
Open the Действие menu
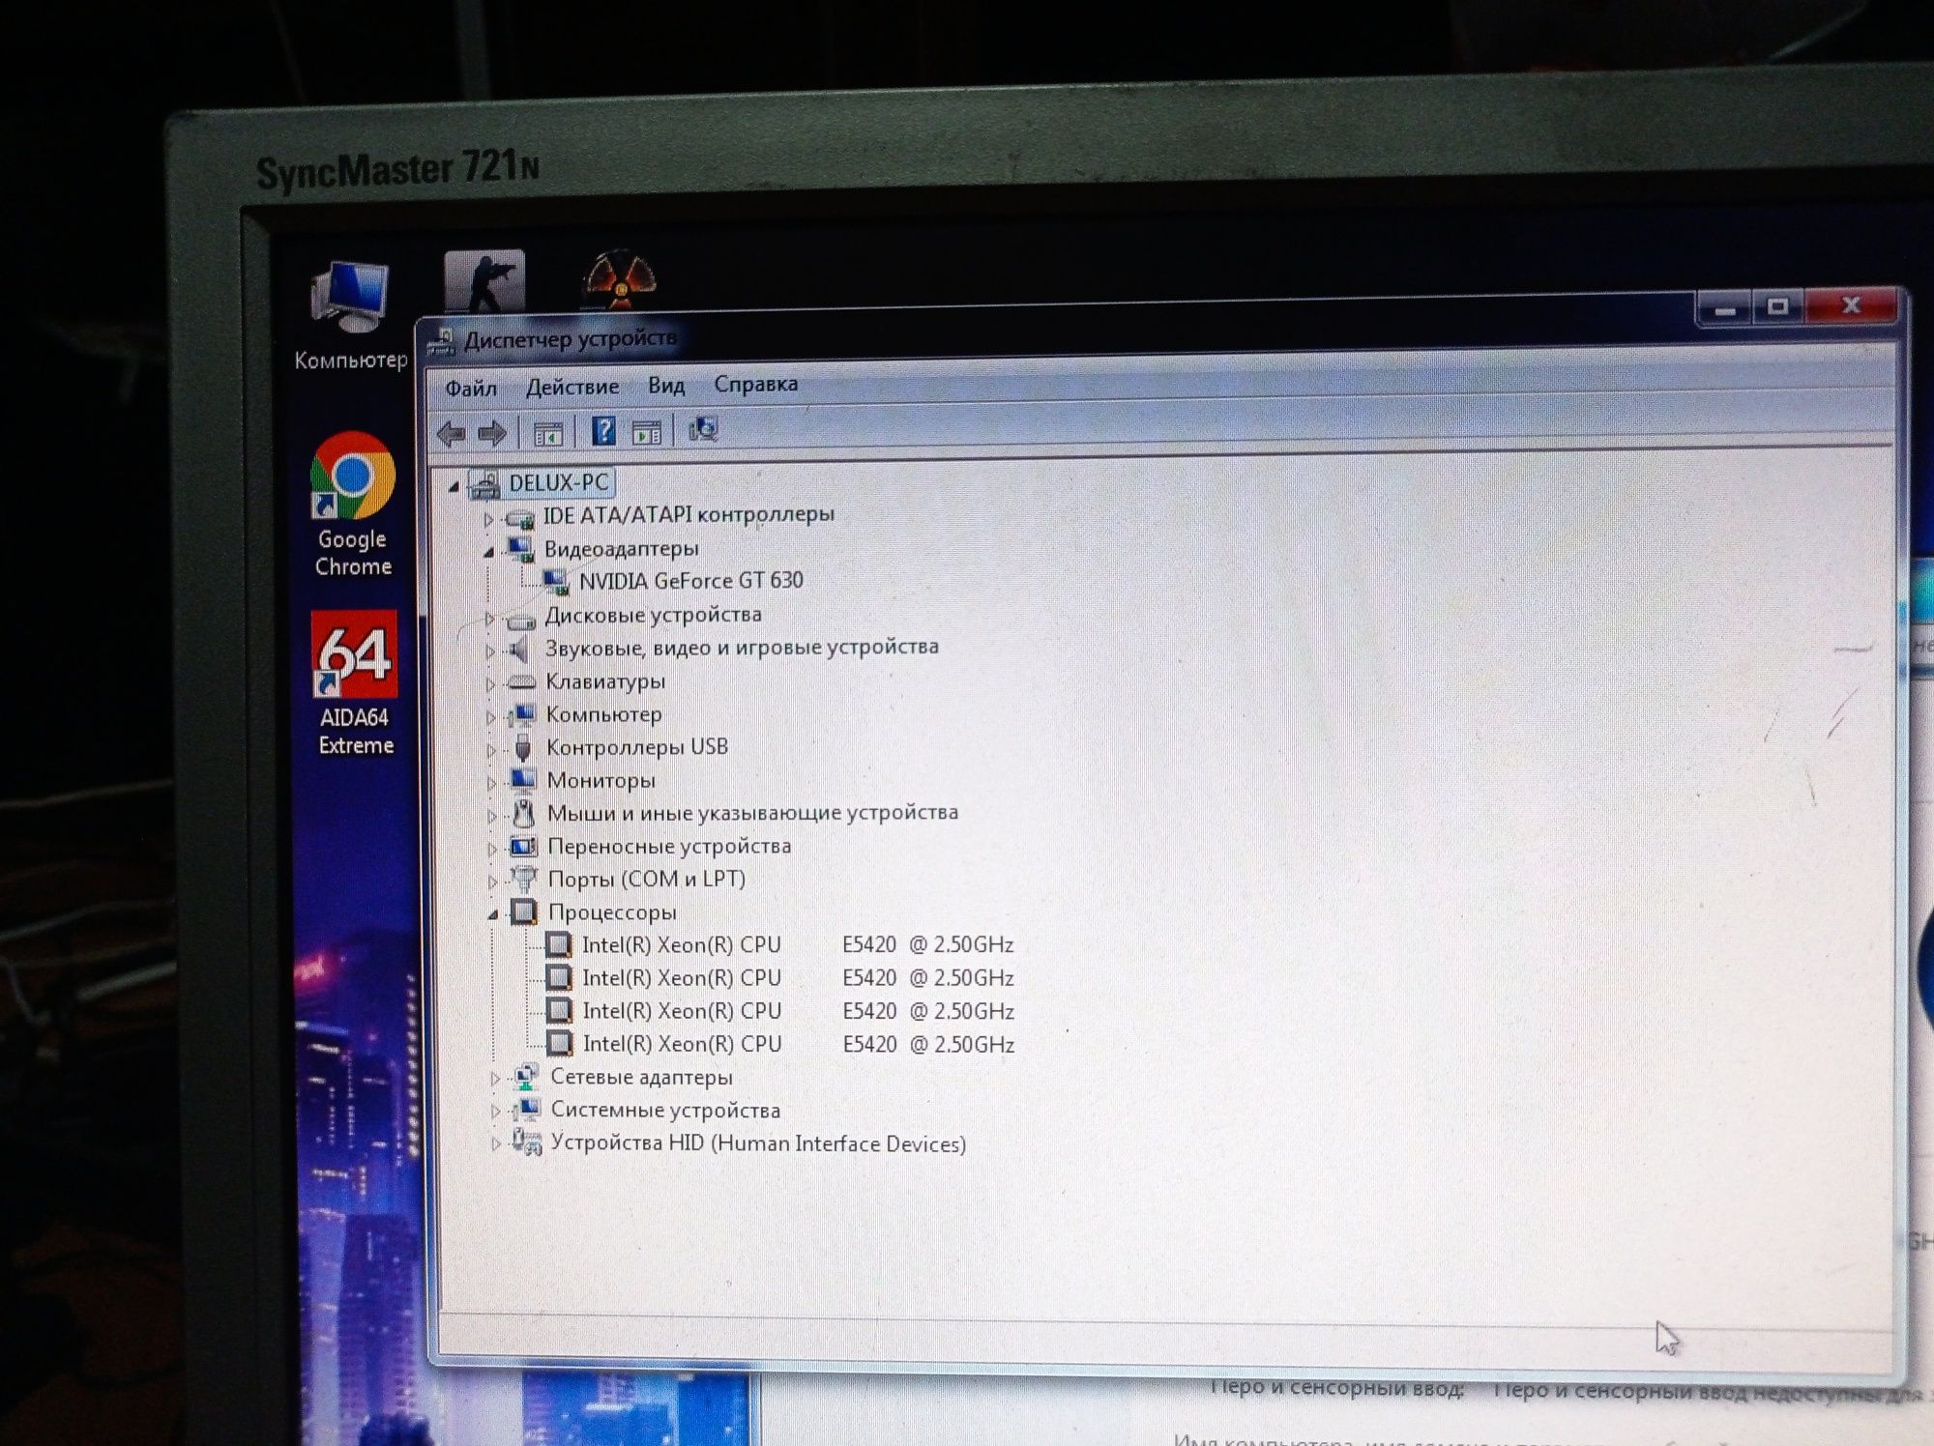click(x=572, y=387)
